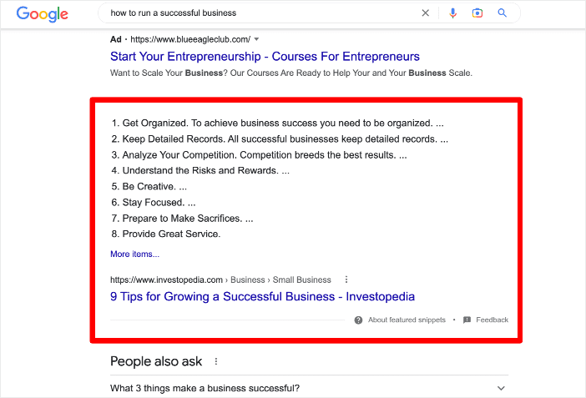This screenshot has height=398, width=586.
Task: Clear the search query with X
Action: 425,13
